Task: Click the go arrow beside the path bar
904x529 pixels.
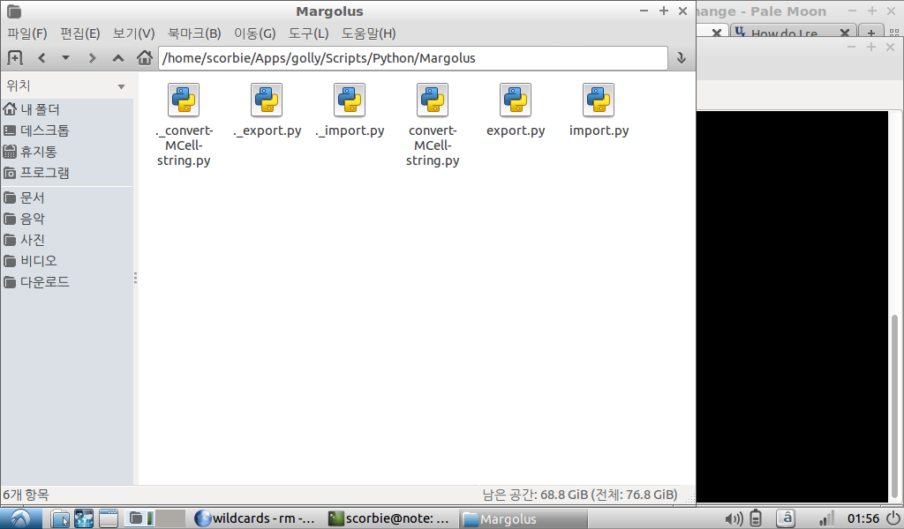Action: (x=682, y=58)
